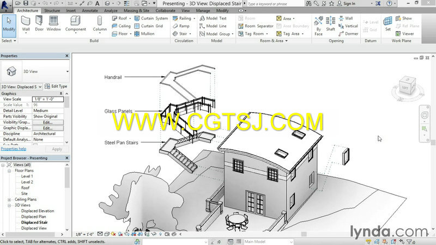Open the work plane Viewer
The width and height of the screenshot is (436, 245).
pyautogui.click(x=404, y=34)
